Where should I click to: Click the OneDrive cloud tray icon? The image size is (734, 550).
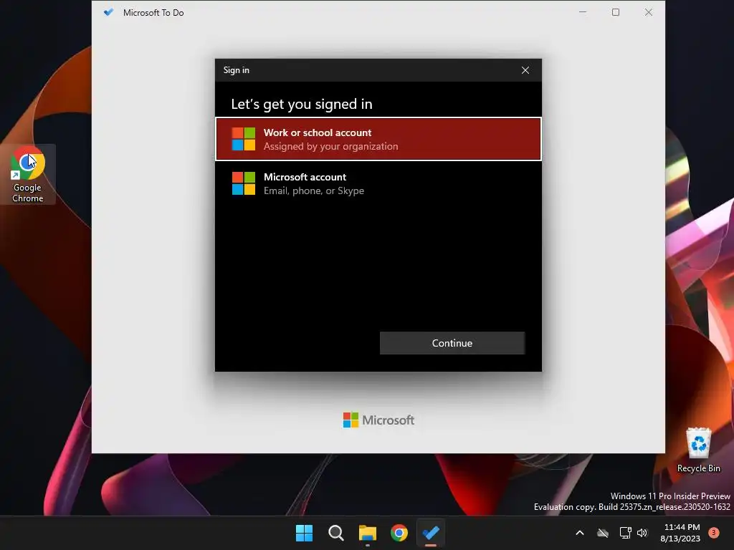point(603,533)
